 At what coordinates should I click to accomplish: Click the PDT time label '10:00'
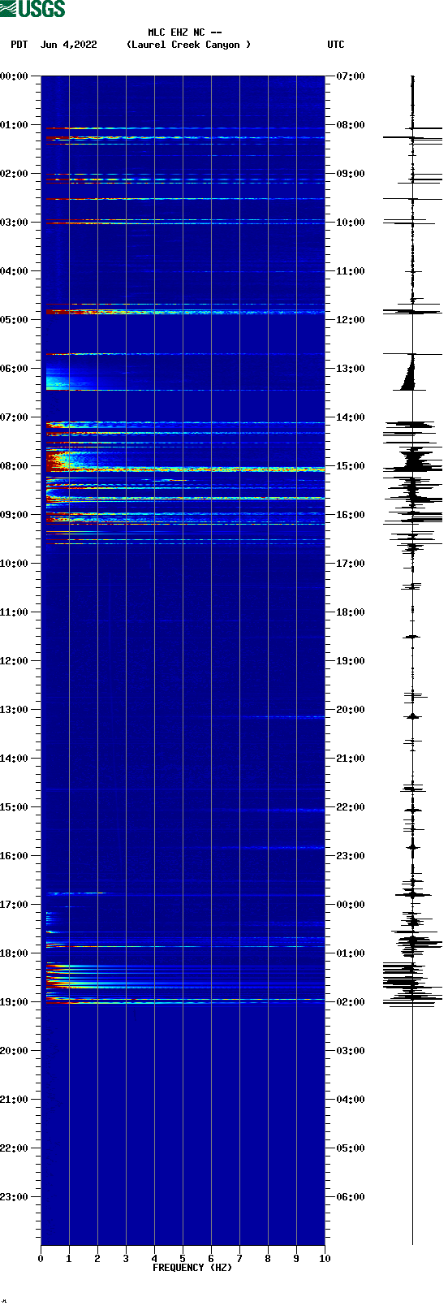15,564
